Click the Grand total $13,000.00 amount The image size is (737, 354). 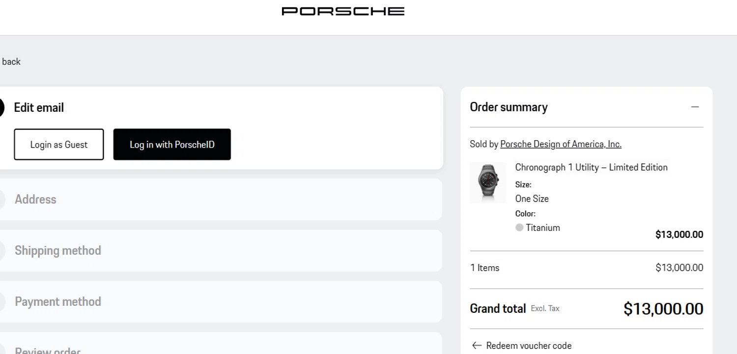click(x=663, y=309)
